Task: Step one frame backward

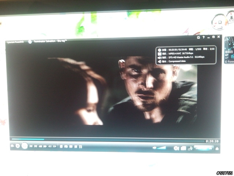Action: (50, 146)
